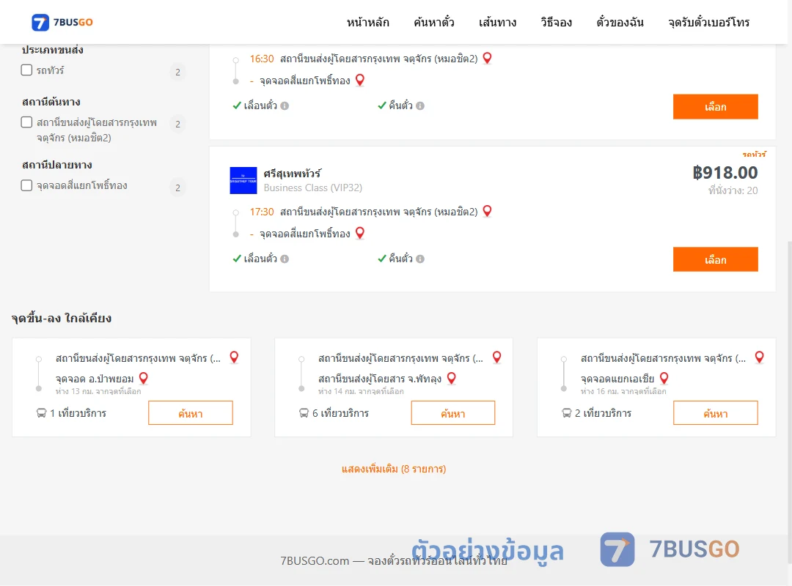Show info for เลื่อนตั๋ว on the 17:30 trip
This screenshot has height=586, width=792.
[x=285, y=259]
